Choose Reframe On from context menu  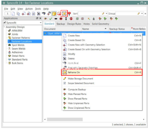[x=102, y=72]
